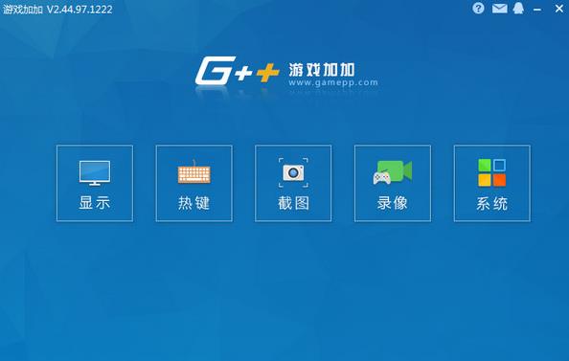Select the 截图 label
This screenshot has width=569, height=361.
(293, 203)
